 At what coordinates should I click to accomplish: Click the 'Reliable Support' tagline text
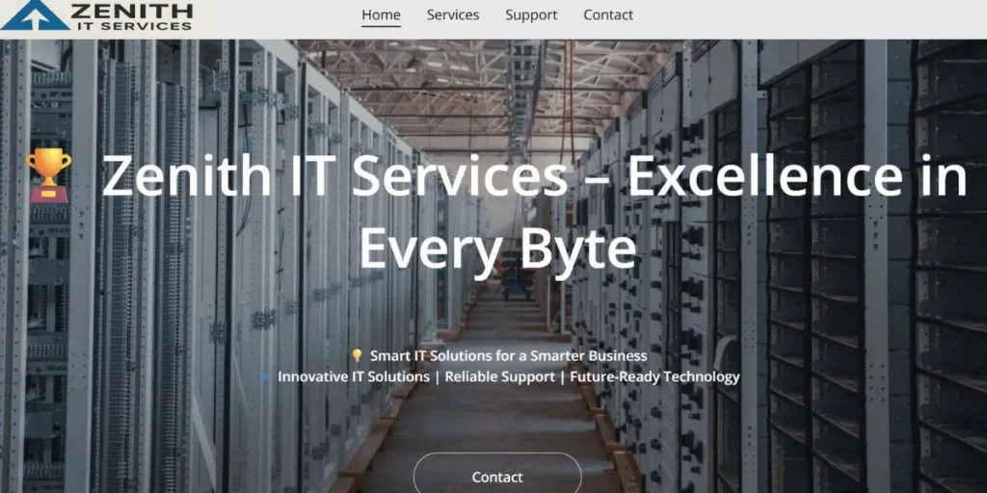[x=499, y=377]
